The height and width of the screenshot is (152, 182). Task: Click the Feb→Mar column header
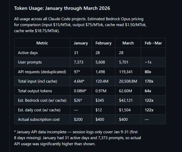coord(153,43)
